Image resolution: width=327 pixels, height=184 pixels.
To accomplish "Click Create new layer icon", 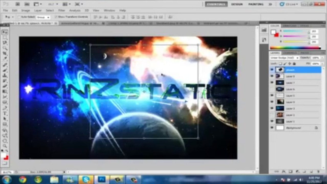I will [x=311, y=172].
